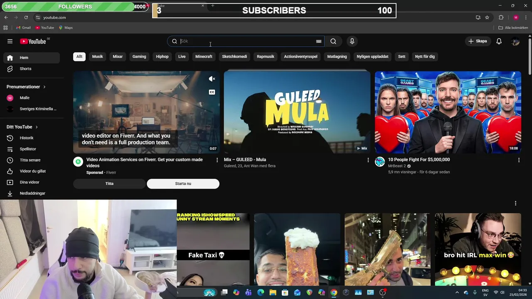Open options for Fiverr ad video
532x299 pixels.
[217, 160]
